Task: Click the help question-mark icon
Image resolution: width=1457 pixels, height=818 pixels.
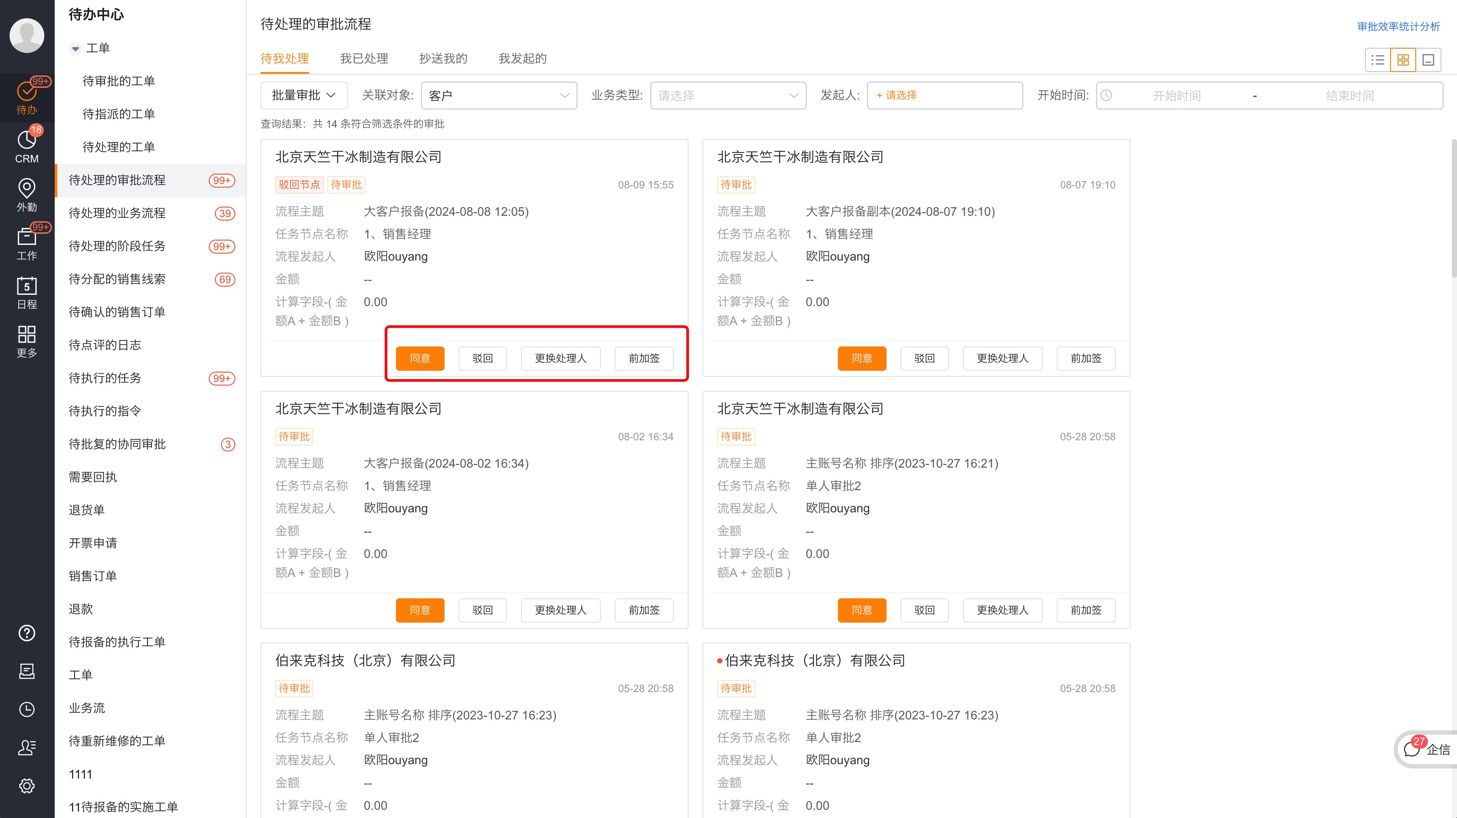Action: pyautogui.click(x=26, y=633)
